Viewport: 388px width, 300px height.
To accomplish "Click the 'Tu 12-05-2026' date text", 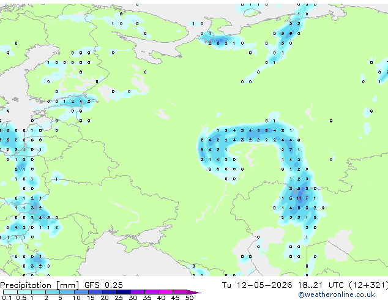I will (257, 285).
